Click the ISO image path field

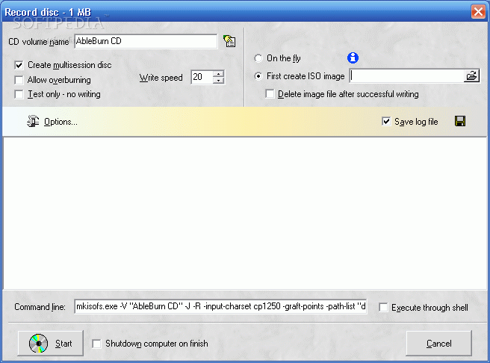[x=407, y=76]
